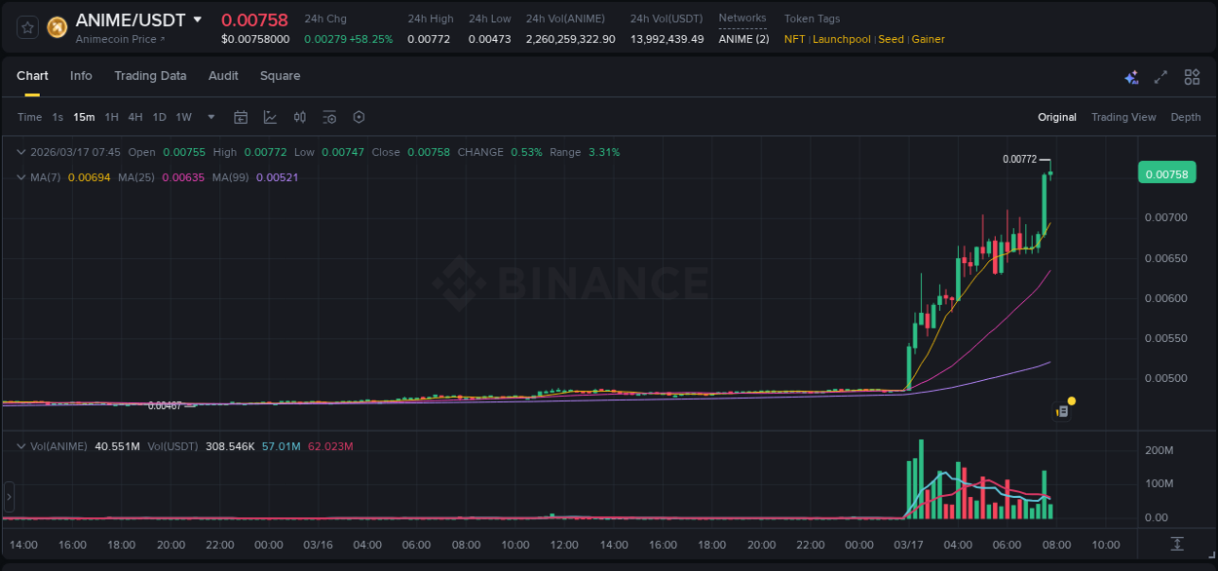Switch to the Depth chart view
The width and height of the screenshot is (1218, 571).
click(1186, 117)
